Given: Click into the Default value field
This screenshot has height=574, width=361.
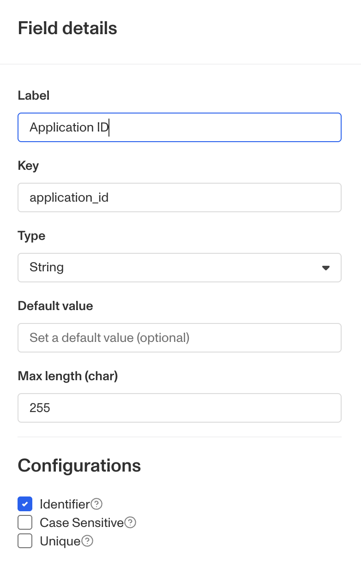Looking at the screenshot, I should click(x=179, y=338).
